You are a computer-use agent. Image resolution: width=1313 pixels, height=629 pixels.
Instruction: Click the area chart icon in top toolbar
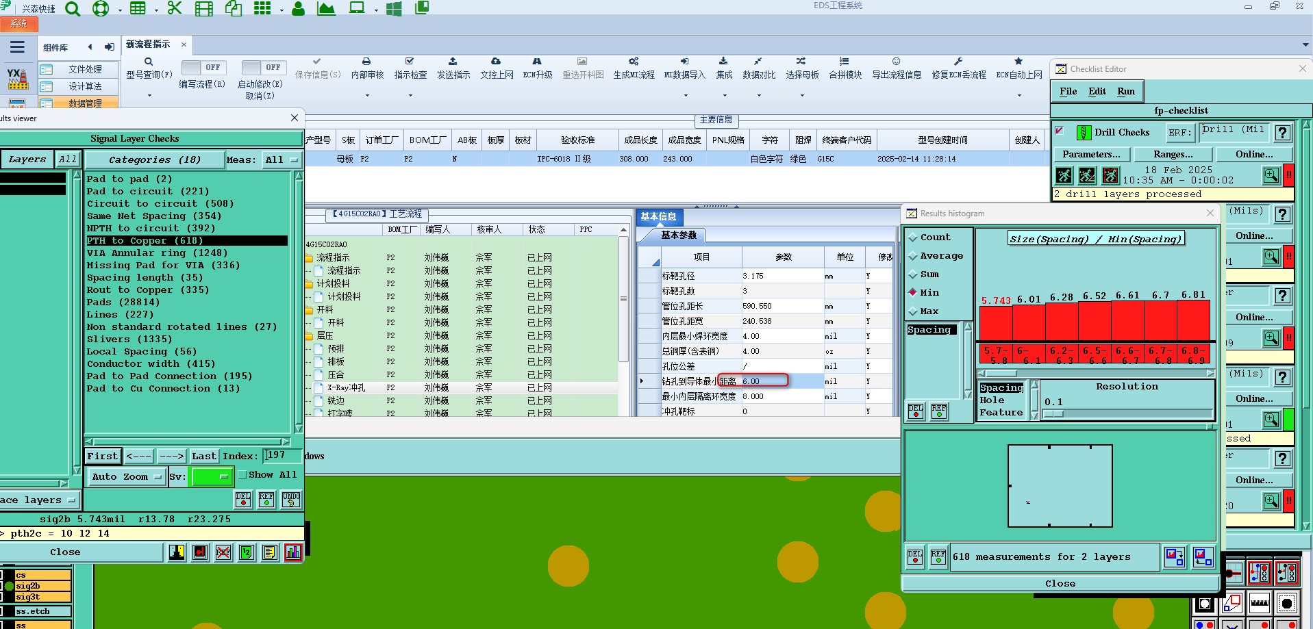point(326,9)
